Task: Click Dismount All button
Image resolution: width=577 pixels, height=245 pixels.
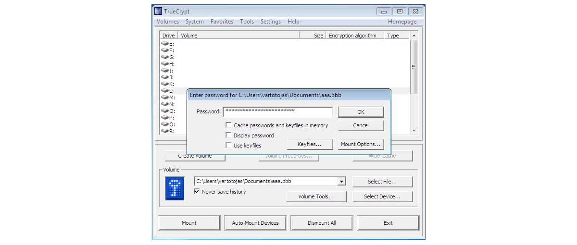Action: [322, 223]
